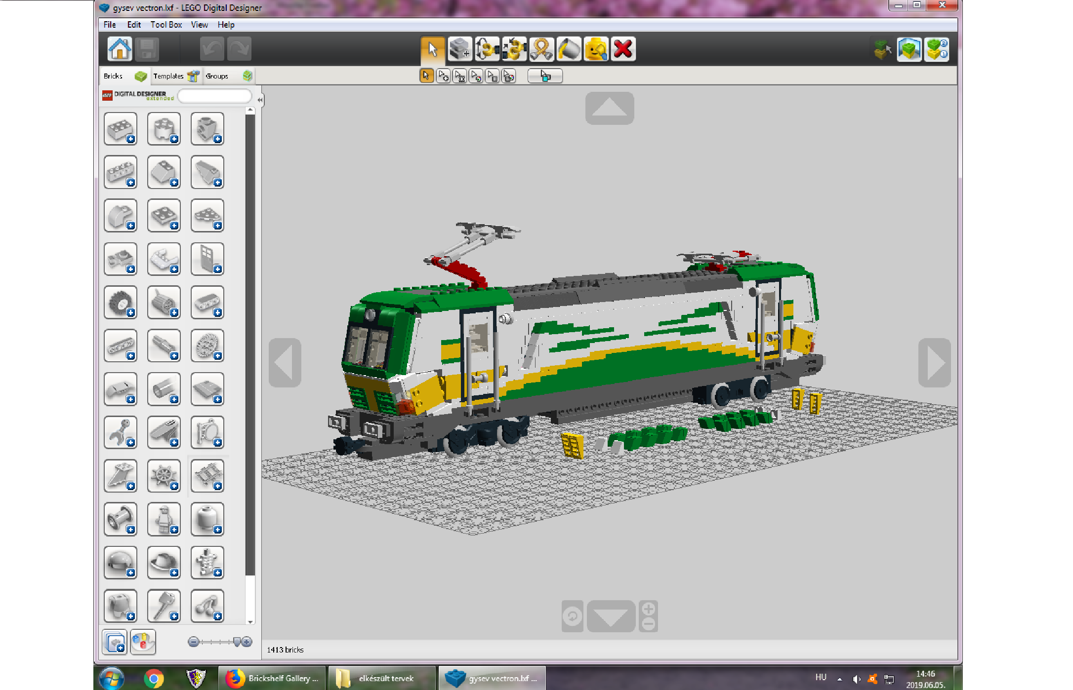This screenshot has height=690, width=1073.
Task: Enable single selection mode in sub-toolbar
Action: click(426, 76)
